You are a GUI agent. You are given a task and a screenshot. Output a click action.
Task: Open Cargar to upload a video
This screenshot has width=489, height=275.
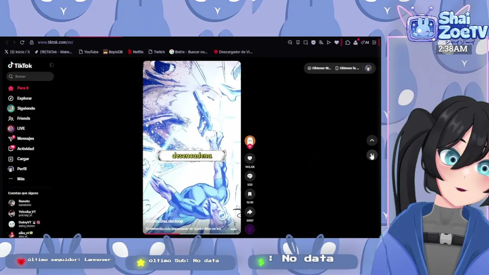18,159
